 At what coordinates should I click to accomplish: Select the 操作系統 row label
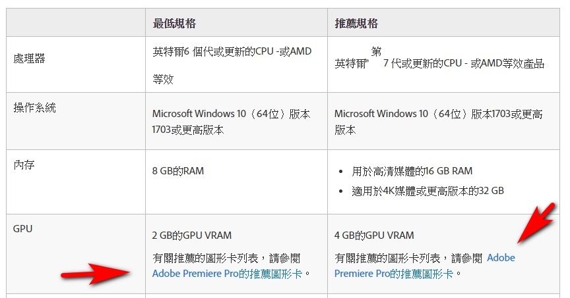click(x=34, y=108)
